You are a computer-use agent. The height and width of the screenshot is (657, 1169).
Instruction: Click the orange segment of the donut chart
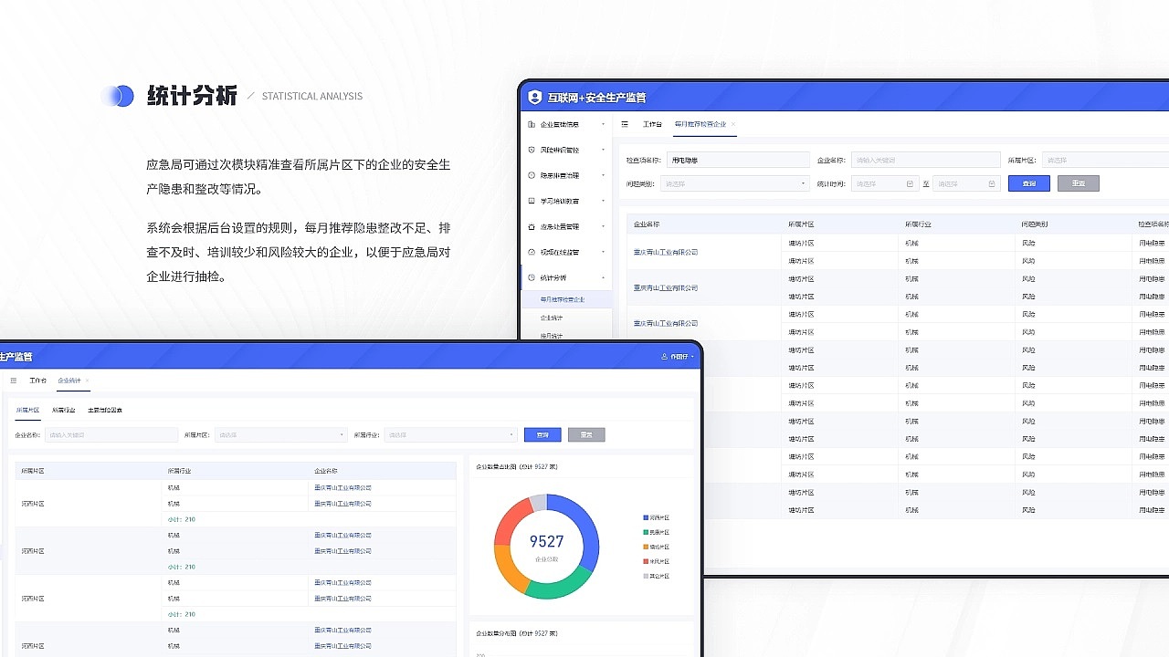507,566
